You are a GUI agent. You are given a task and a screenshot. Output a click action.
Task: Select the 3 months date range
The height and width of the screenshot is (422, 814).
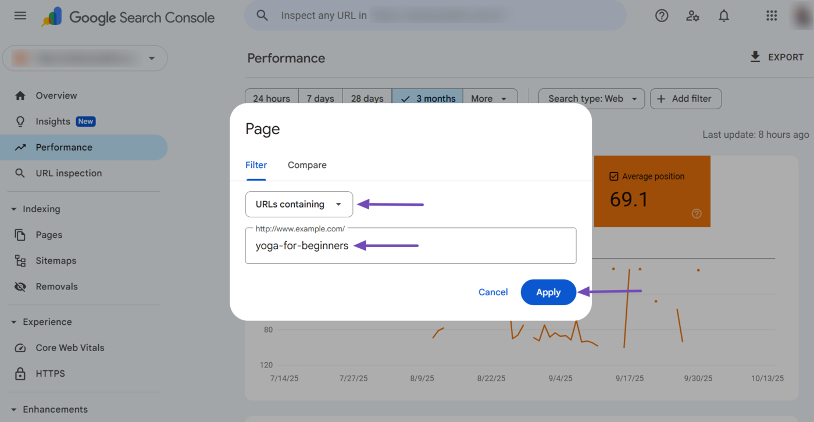[428, 99]
